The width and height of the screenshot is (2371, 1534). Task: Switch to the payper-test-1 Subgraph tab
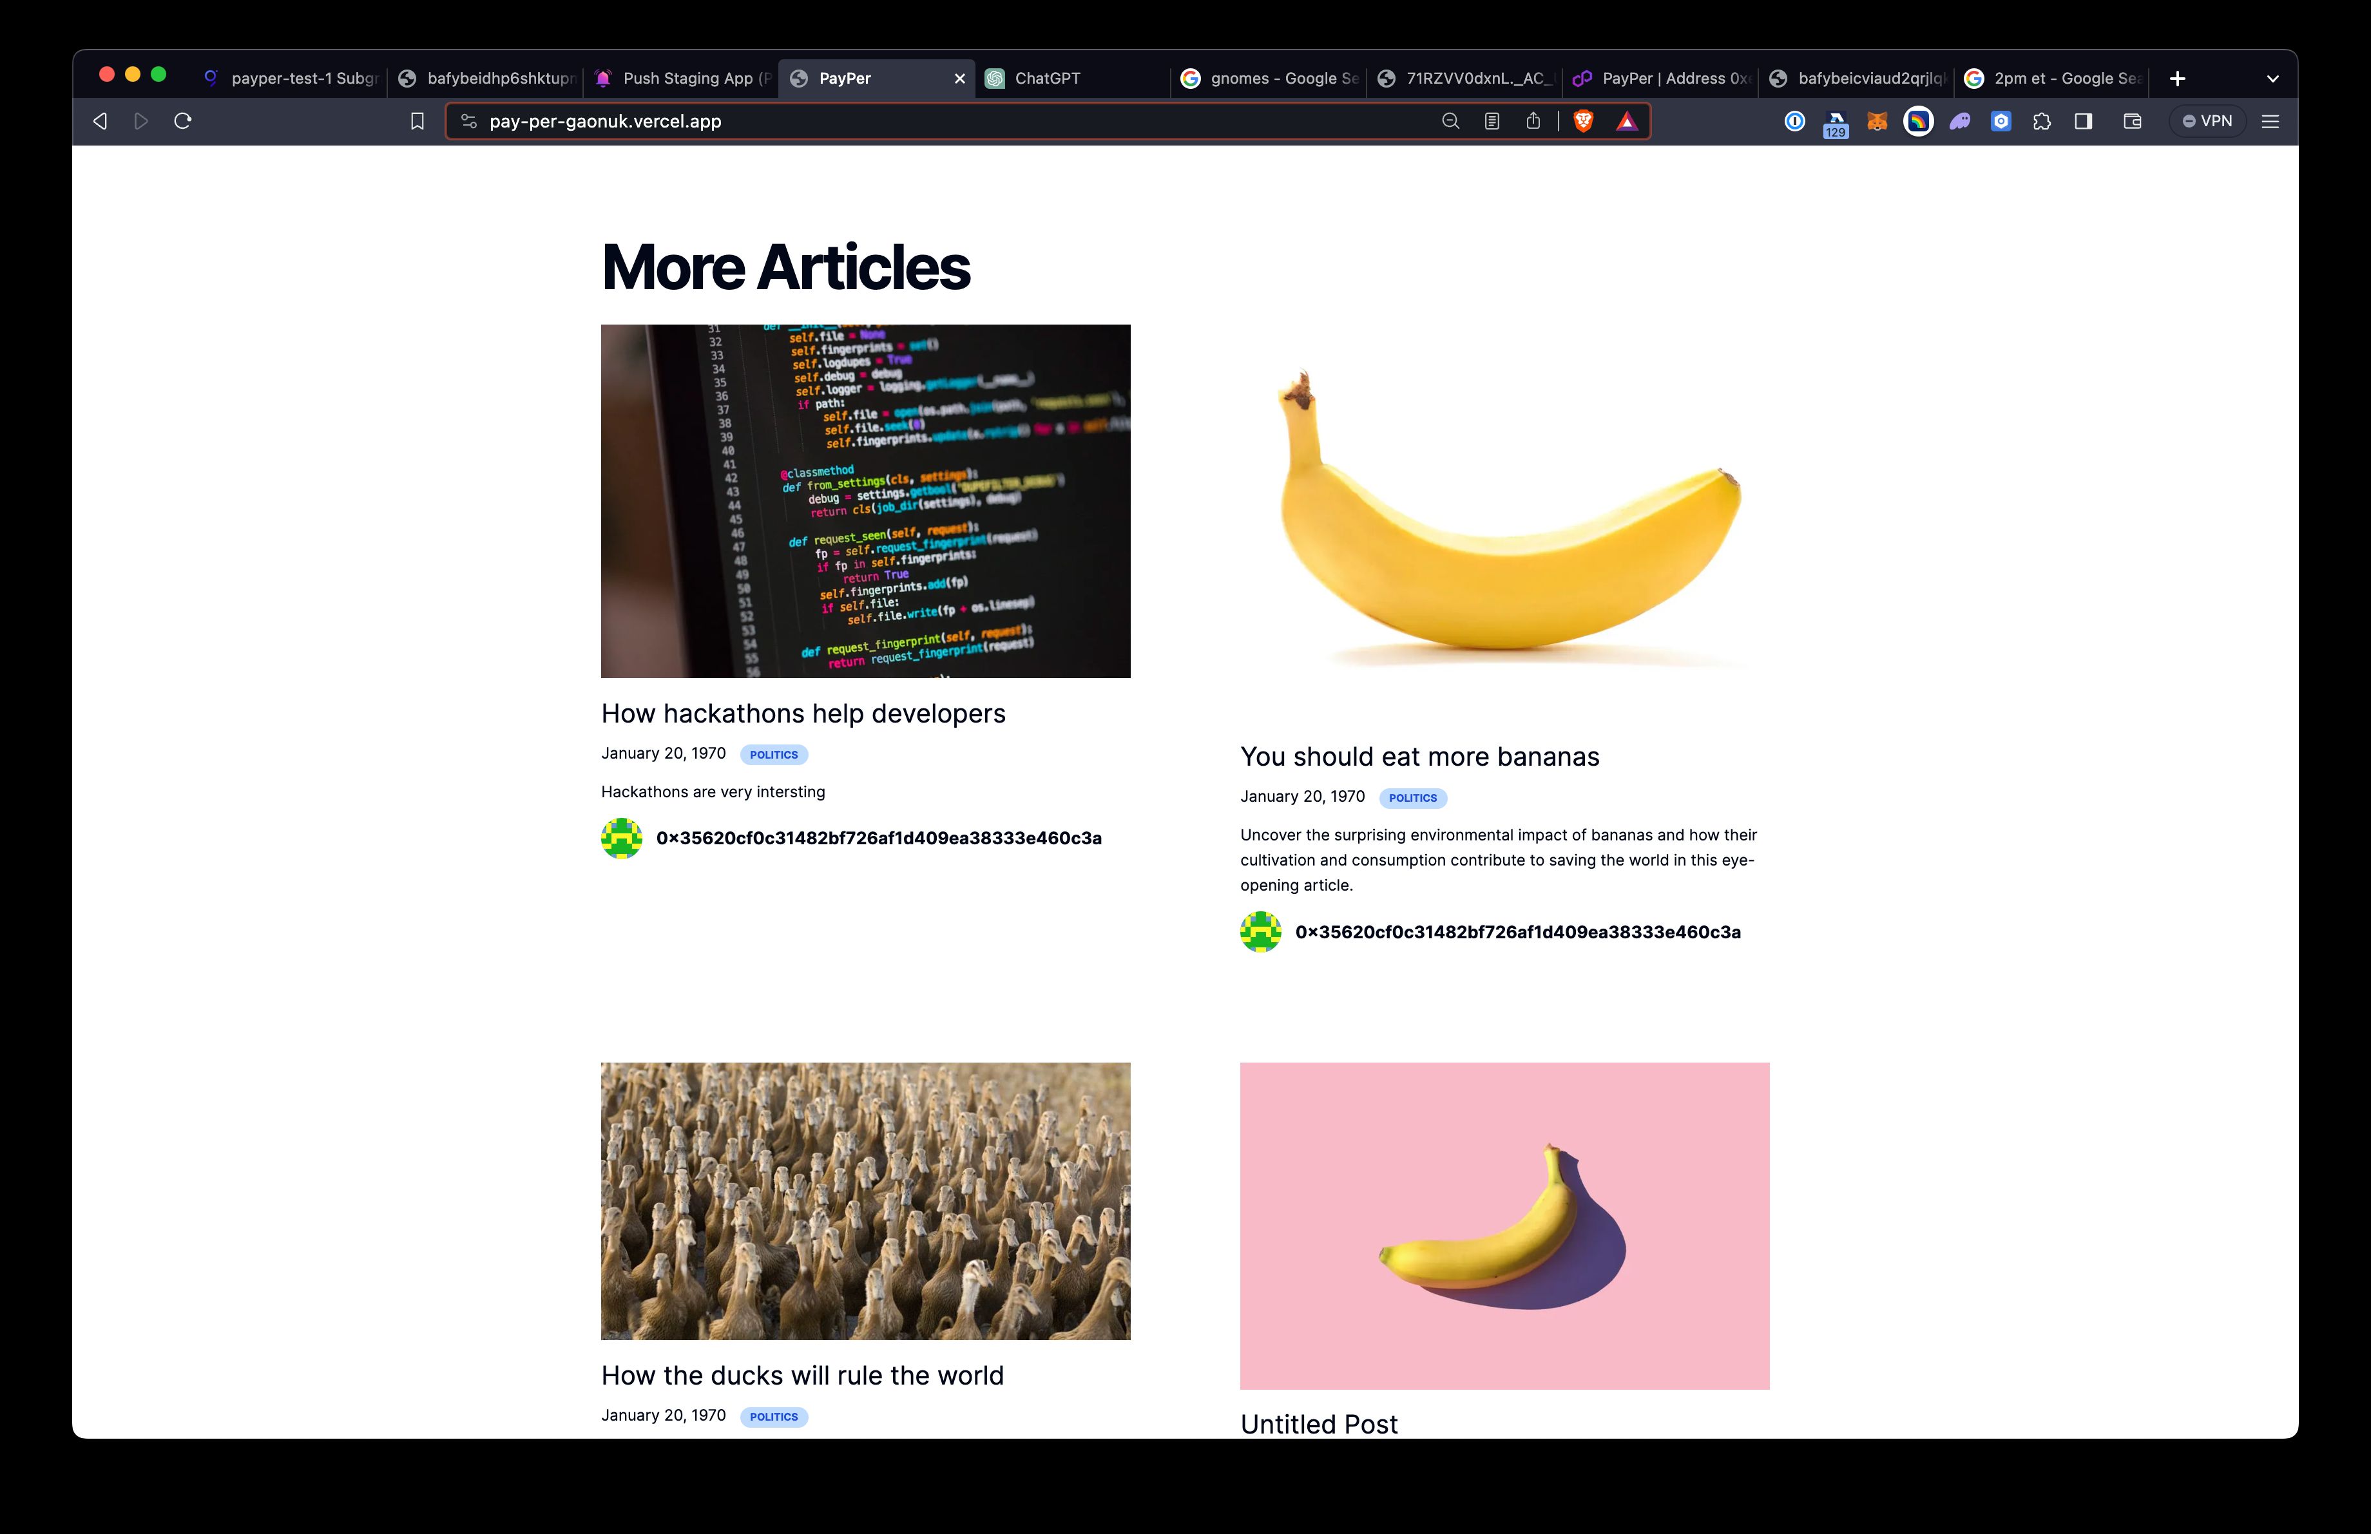pos(290,79)
